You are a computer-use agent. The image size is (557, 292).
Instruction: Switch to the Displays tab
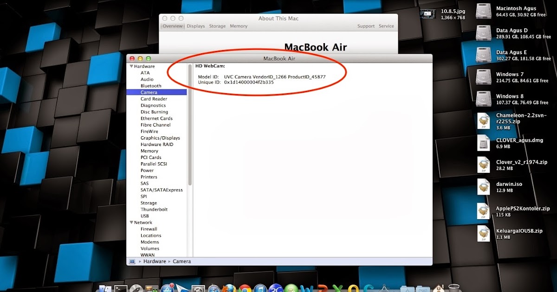click(195, 26)
